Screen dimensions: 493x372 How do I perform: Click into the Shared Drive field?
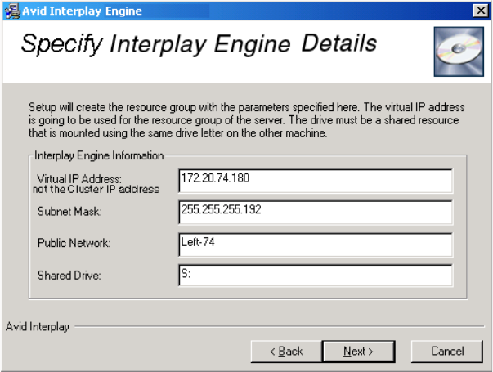pyautogui.click(x=316, y=276)
